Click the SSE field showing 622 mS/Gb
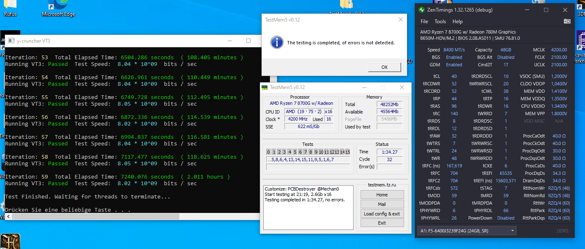This screenshot has height=249, width=585. pos(309,127)
